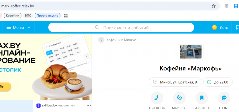Open the Маркофь coffee shop photo thumbnail

click(190, 52)
